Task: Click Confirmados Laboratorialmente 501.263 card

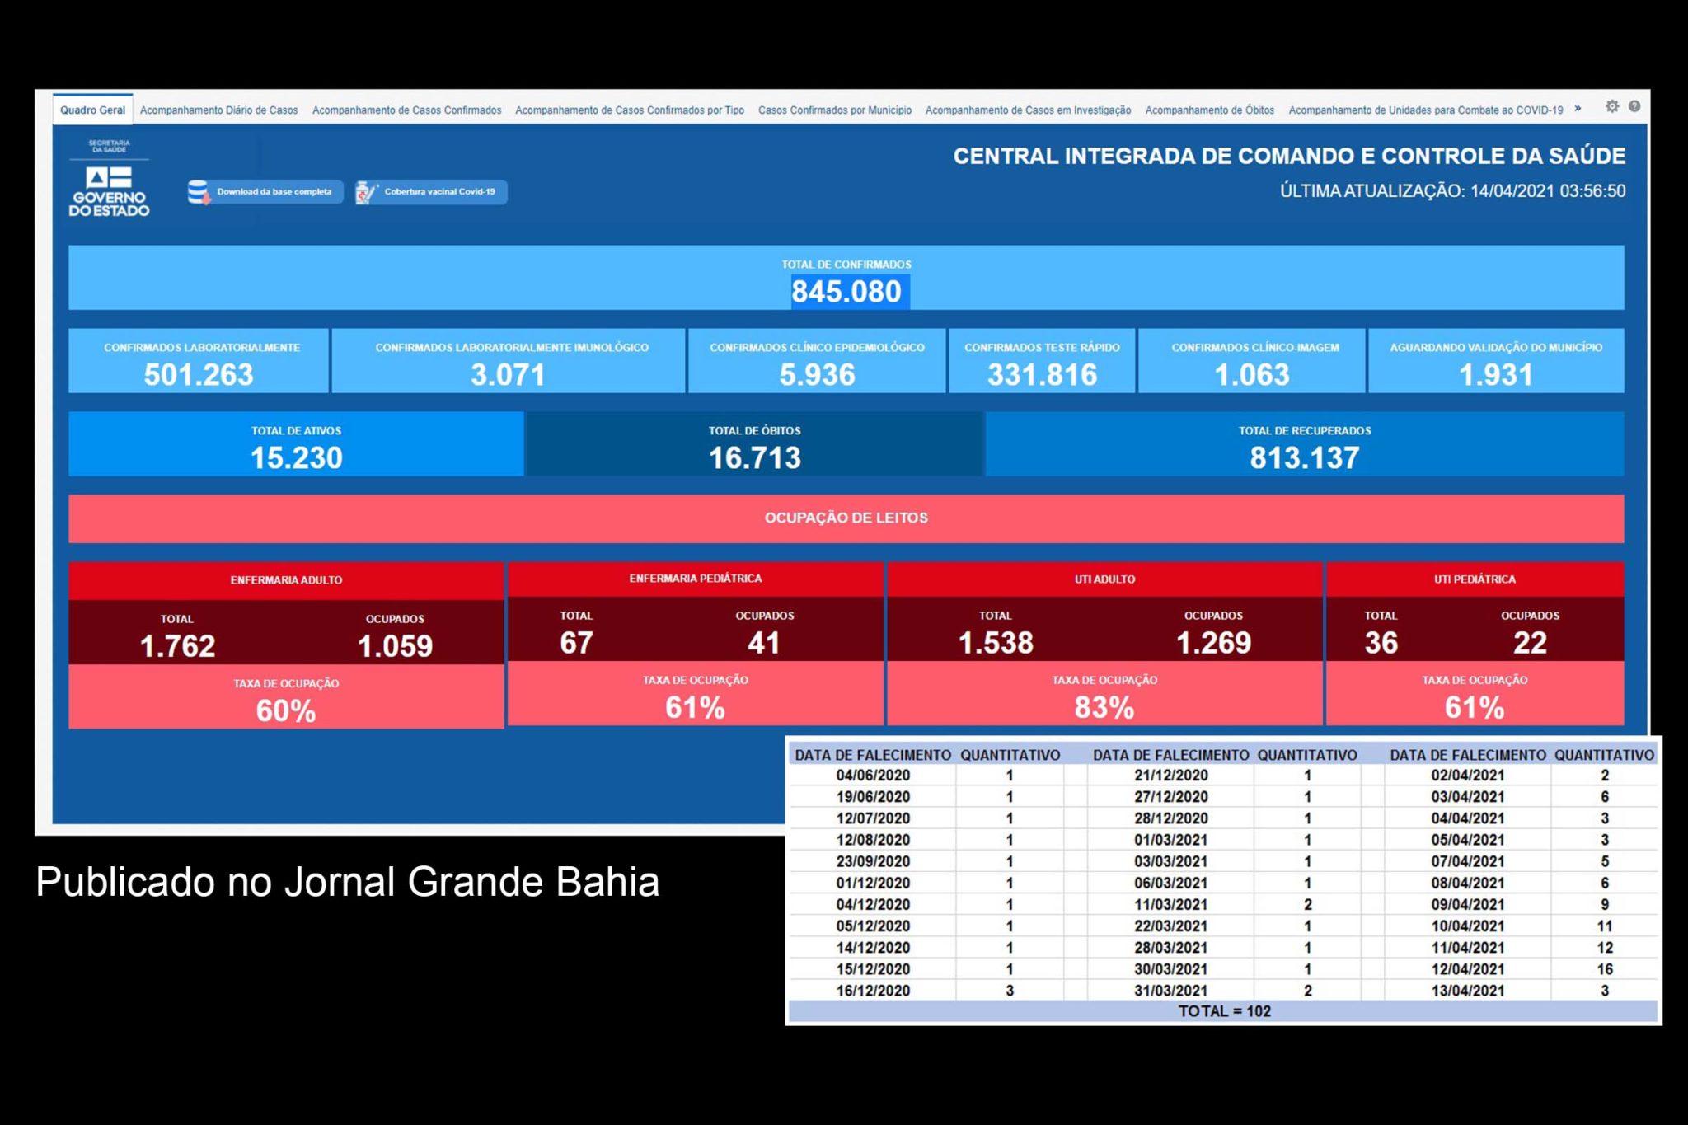Action: [199, 361]
